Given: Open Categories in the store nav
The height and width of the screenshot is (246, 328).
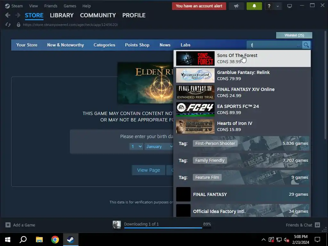Looking at the screenshot, I should (104, 45).
